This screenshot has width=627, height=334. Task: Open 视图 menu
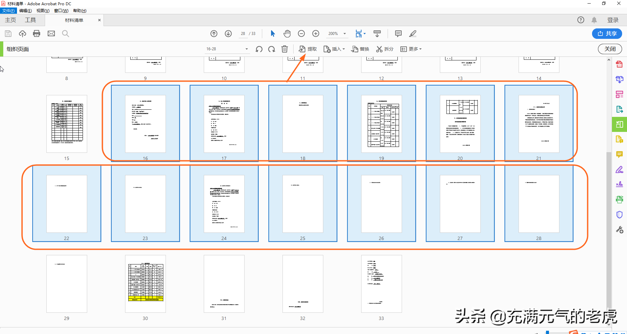coord(43,11)
